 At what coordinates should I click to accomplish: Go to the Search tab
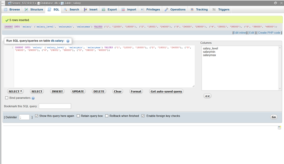pyautogui.click(x=71, y=10)
